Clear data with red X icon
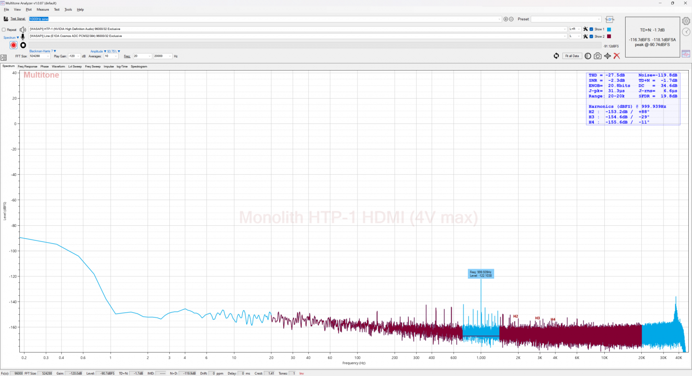Viewport: 692px width, 376px height. [x=617, y=56]
